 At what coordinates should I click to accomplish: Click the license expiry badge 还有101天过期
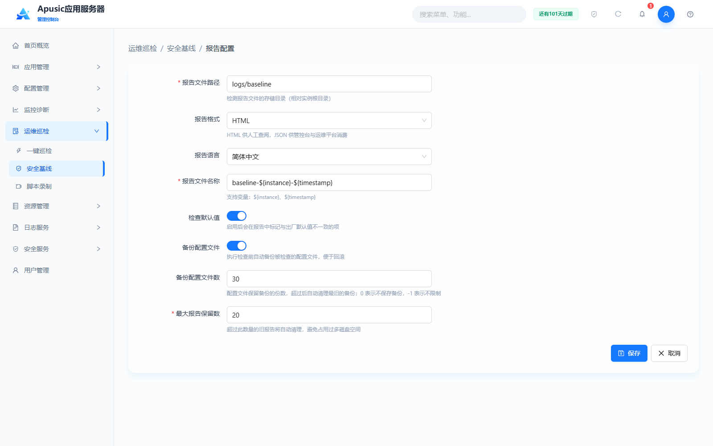point(556,14)
